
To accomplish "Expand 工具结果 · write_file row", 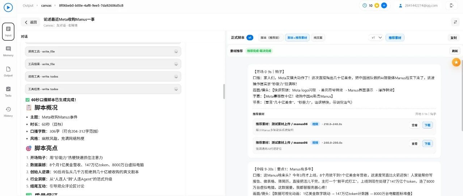I will (x=103, y=64).
